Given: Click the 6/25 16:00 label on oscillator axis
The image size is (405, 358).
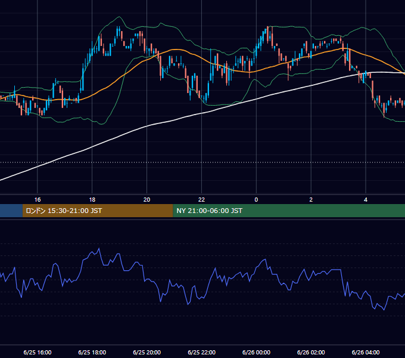Looking at the screenshot, I should [x=38, y=352].
